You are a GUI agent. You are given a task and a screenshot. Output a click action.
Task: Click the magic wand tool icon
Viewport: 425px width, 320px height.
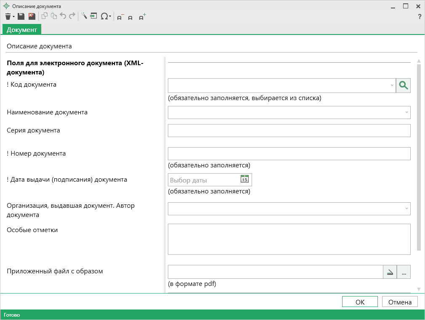click(84, 16)
